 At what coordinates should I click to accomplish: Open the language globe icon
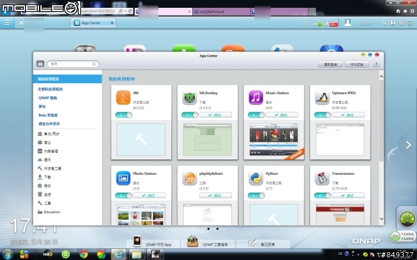pos(401,23)
